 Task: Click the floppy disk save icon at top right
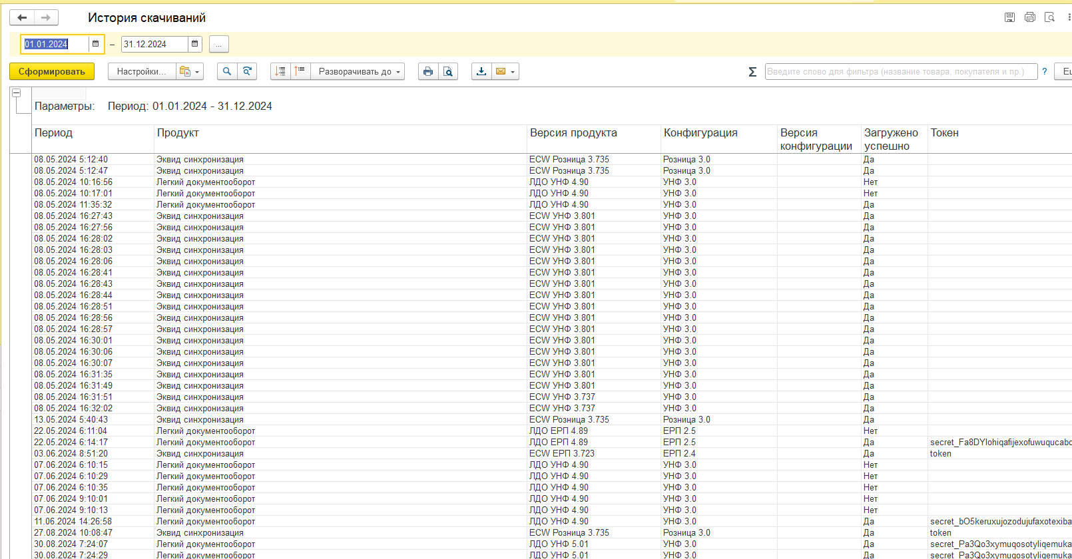[x=1010, y=17]
